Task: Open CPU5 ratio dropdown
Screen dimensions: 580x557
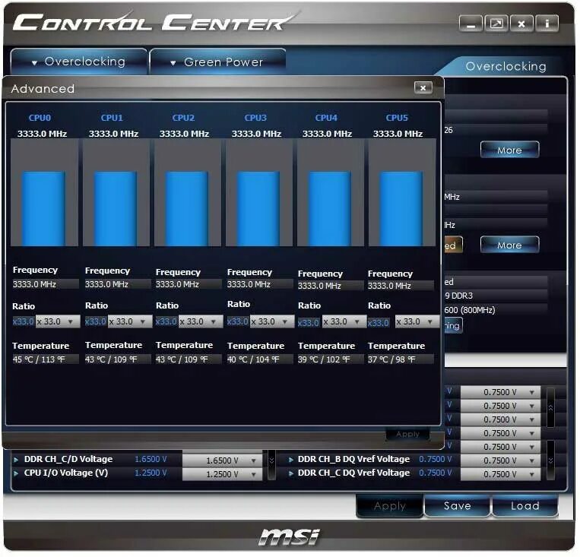Action: (x=417, y=321)
